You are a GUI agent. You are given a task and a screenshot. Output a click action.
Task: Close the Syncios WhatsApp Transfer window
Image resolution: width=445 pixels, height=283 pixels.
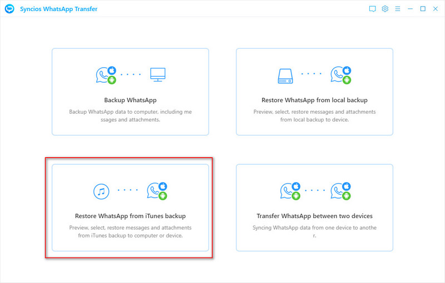(436, 9)
